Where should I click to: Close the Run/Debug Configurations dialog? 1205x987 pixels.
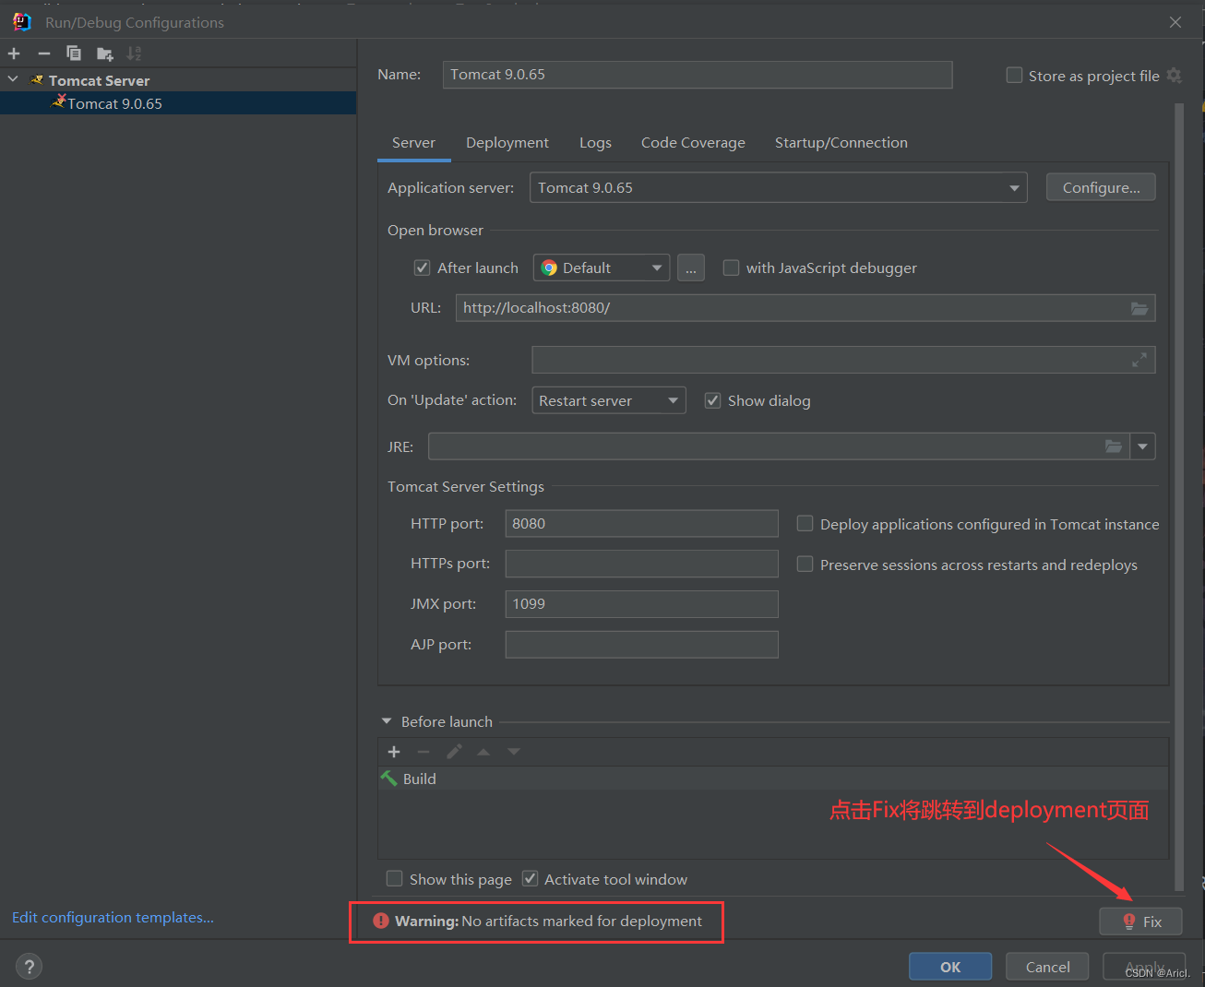click(x=1175, y=22)
